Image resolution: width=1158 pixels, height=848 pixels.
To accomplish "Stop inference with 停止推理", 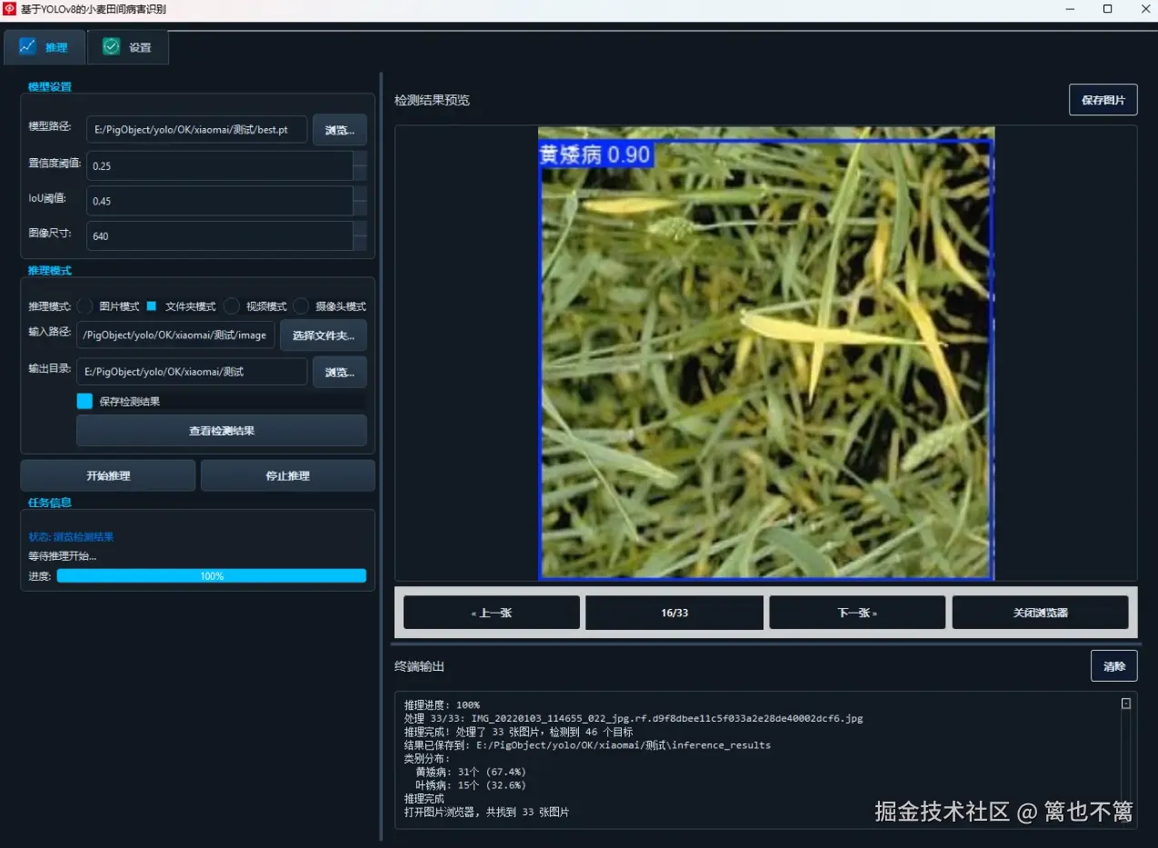I will point(288,475).
